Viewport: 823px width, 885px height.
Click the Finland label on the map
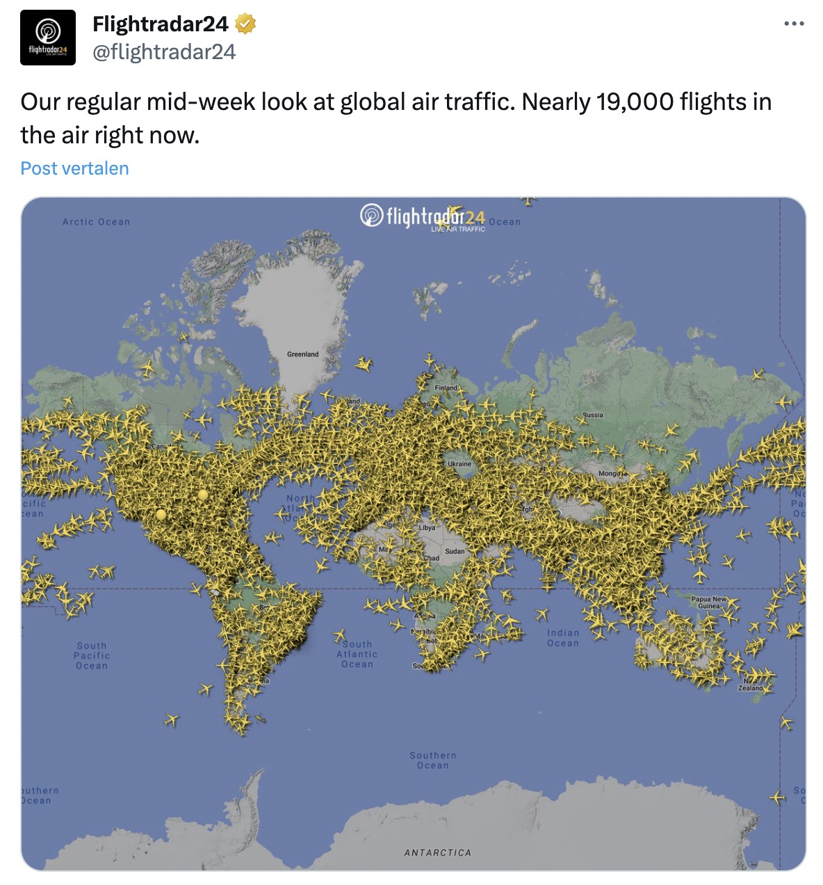[446, 388]
